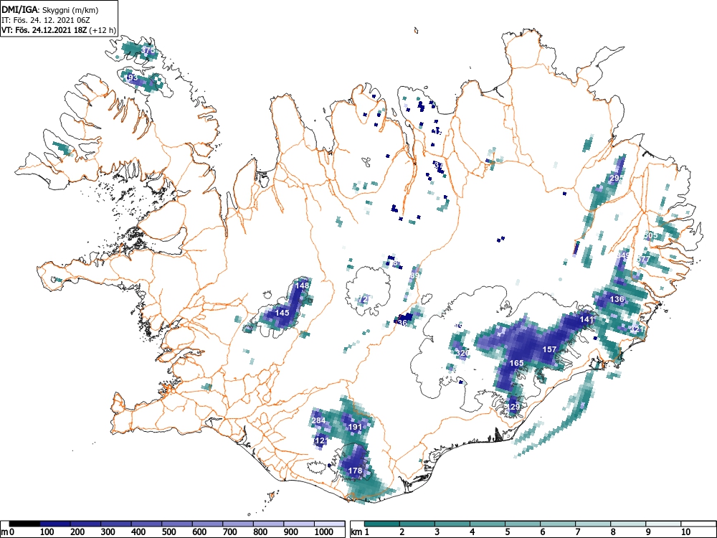
Task: Click the VT: Fös. 24.12.2021 18Z line
Action: pos(59,30)
